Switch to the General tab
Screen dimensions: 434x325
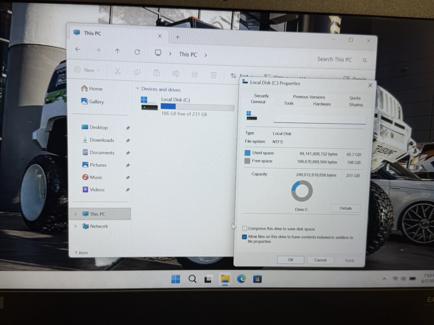258,102
